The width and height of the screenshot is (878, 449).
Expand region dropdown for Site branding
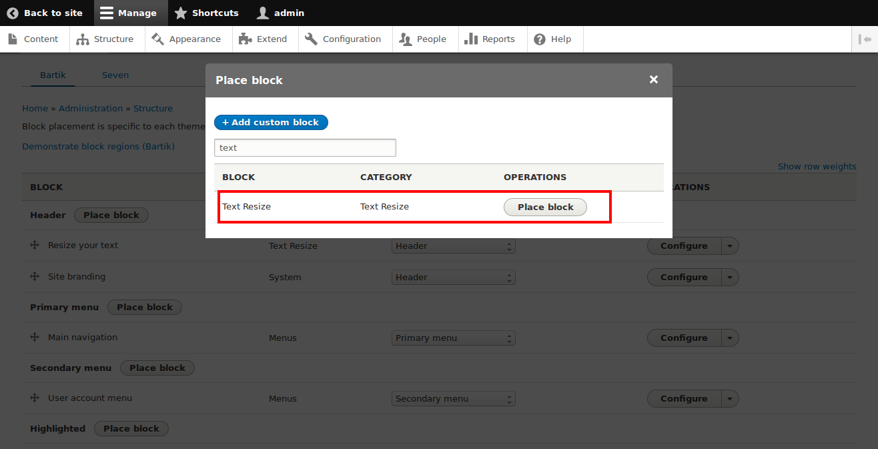453,278
